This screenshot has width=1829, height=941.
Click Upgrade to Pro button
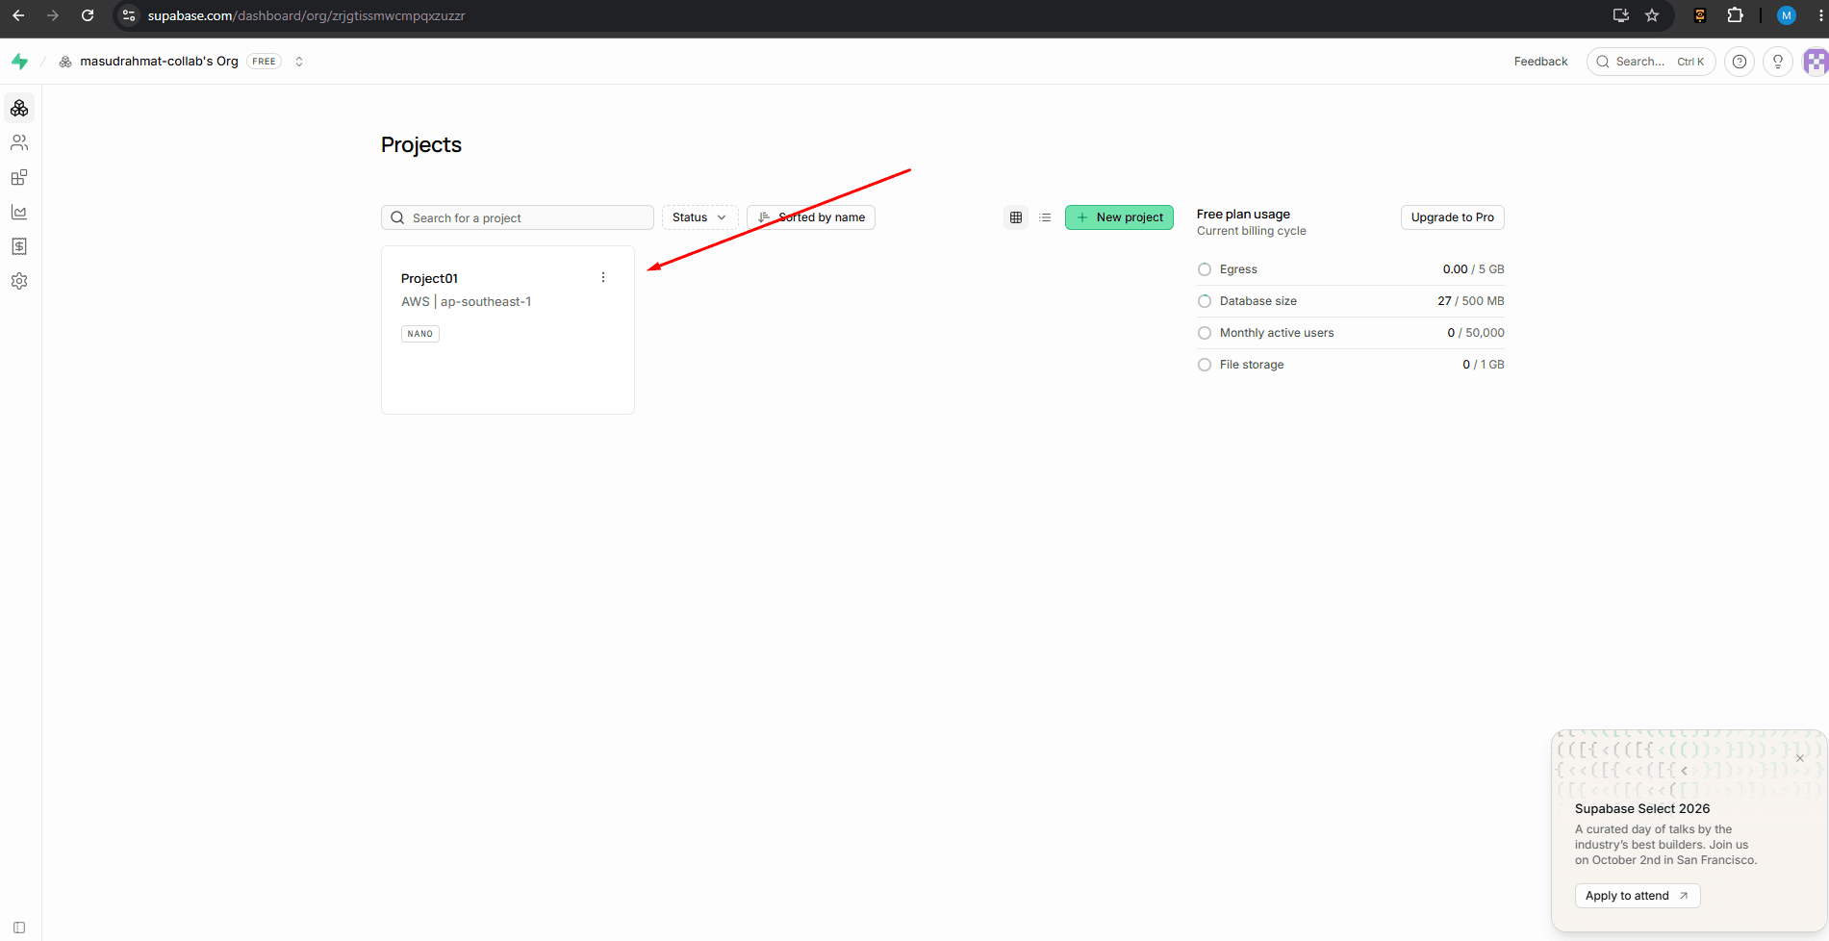[1453, 217]
